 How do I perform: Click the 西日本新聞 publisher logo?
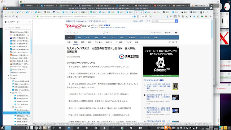pyautogui.click(x=129, y=57)
